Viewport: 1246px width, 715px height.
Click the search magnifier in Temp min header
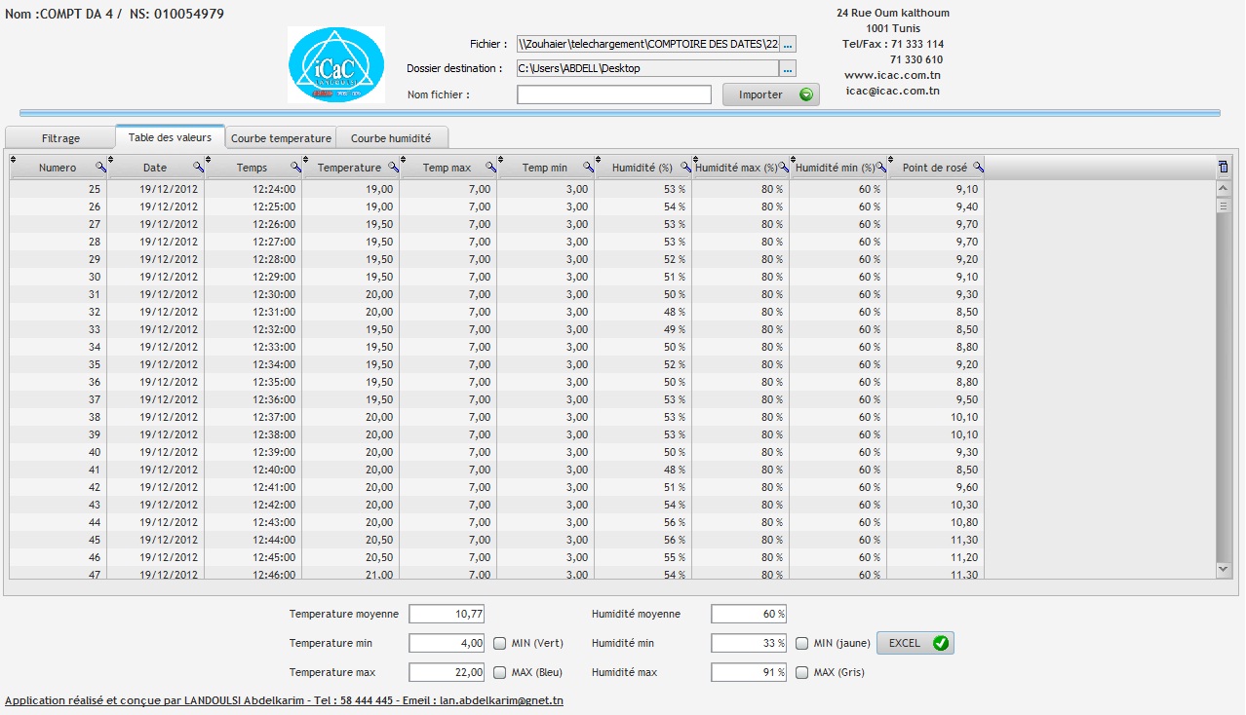coord(588,168)
